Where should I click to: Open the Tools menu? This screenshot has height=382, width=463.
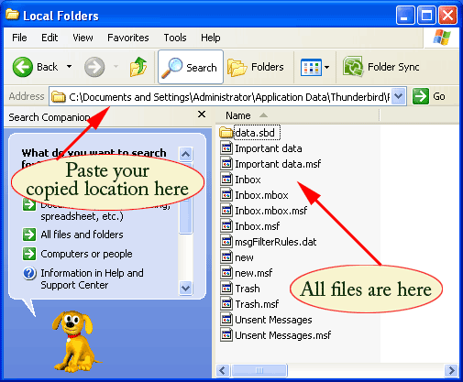click(x=175, y=38)
